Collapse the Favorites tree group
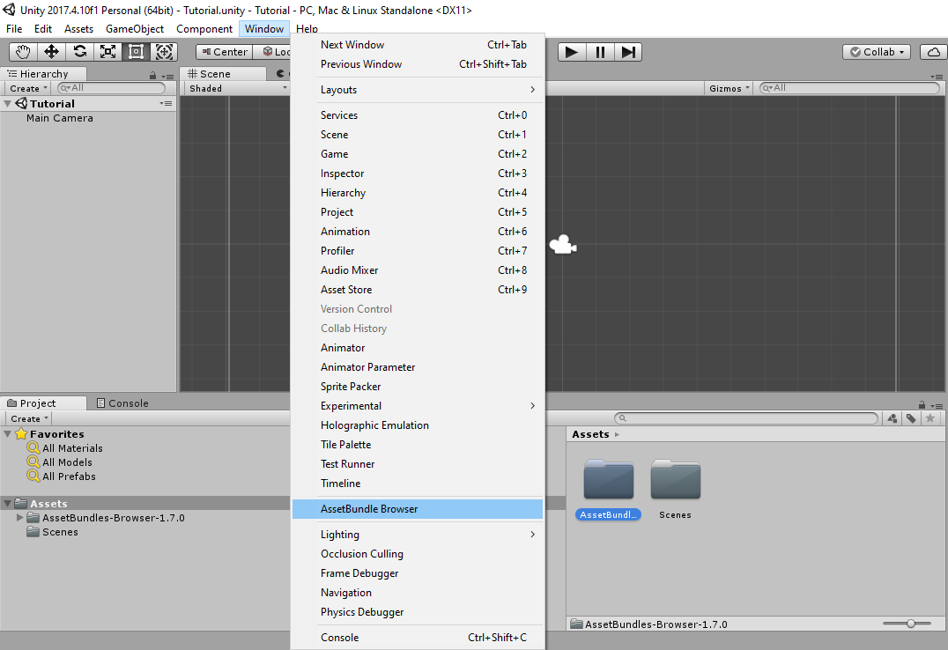 tap(7, 433)
